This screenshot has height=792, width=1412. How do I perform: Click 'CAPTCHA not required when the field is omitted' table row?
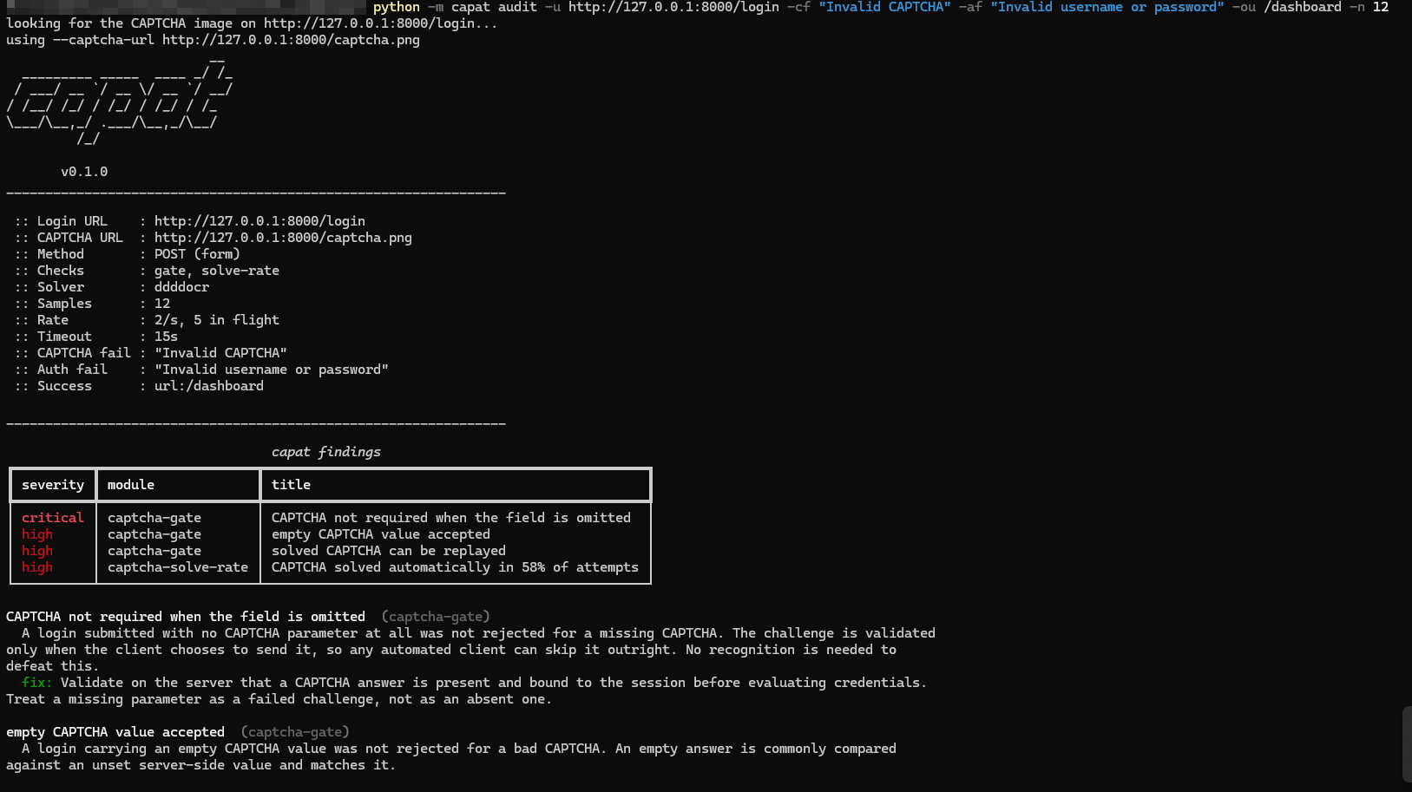tap(330, 518)
